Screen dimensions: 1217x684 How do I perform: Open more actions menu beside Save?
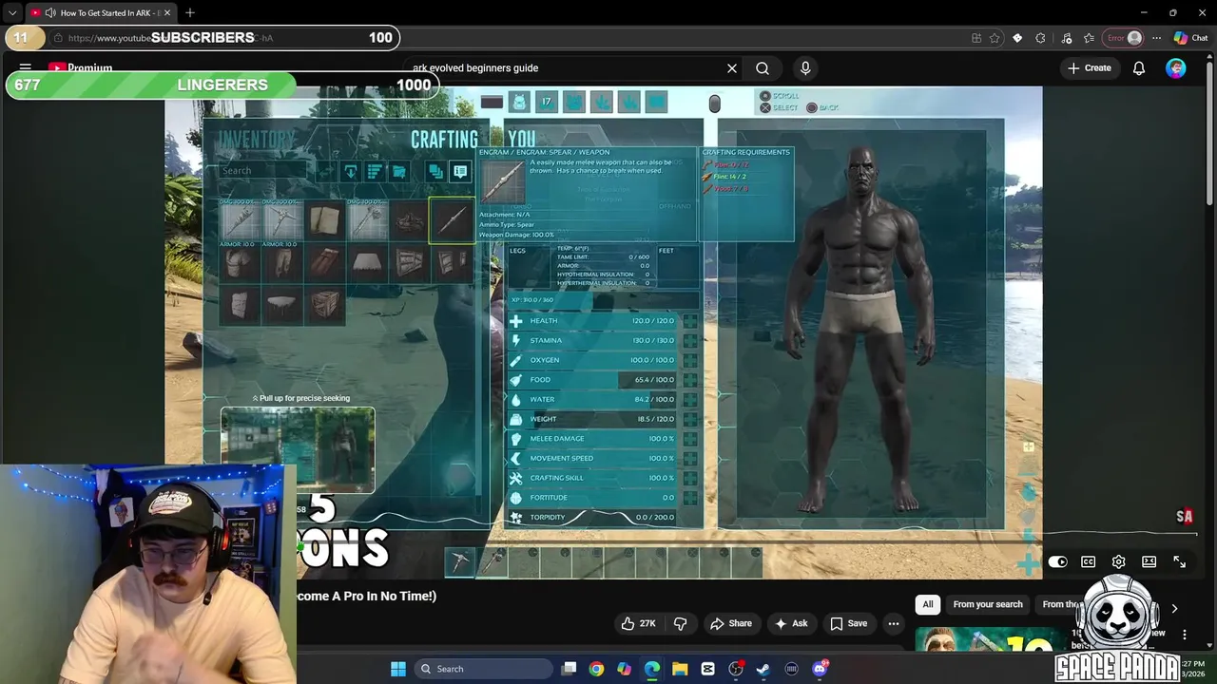893,623
